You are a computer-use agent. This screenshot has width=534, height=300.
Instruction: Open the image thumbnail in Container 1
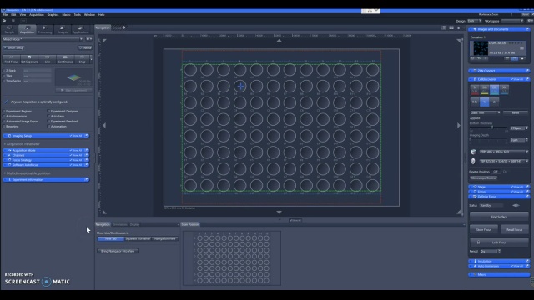pos(481,48)
